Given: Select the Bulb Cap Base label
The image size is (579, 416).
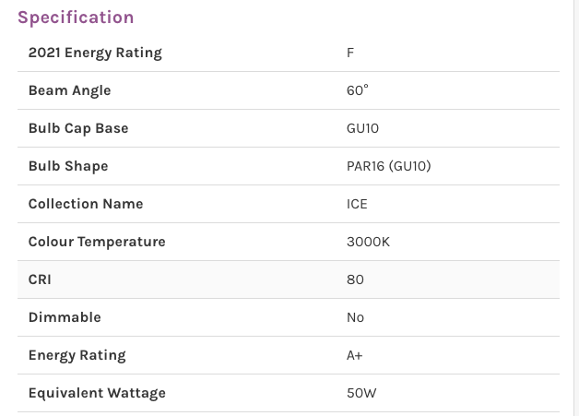Looking at the screenshot, I should (78, 128).
